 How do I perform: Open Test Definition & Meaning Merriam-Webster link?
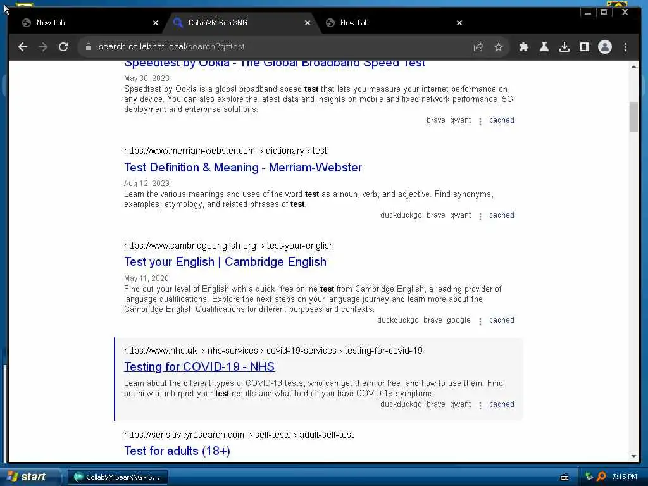click(243, 167)
